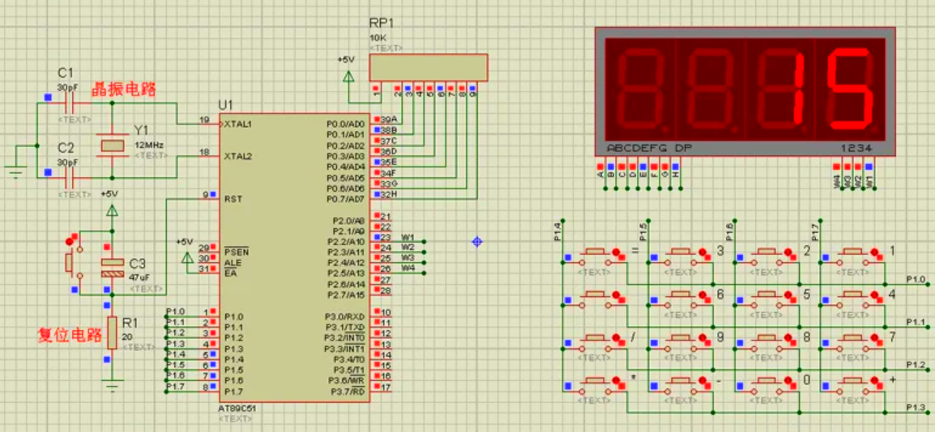
Task: Click the P1.4 column label above keypad
Action: (557, 231)
